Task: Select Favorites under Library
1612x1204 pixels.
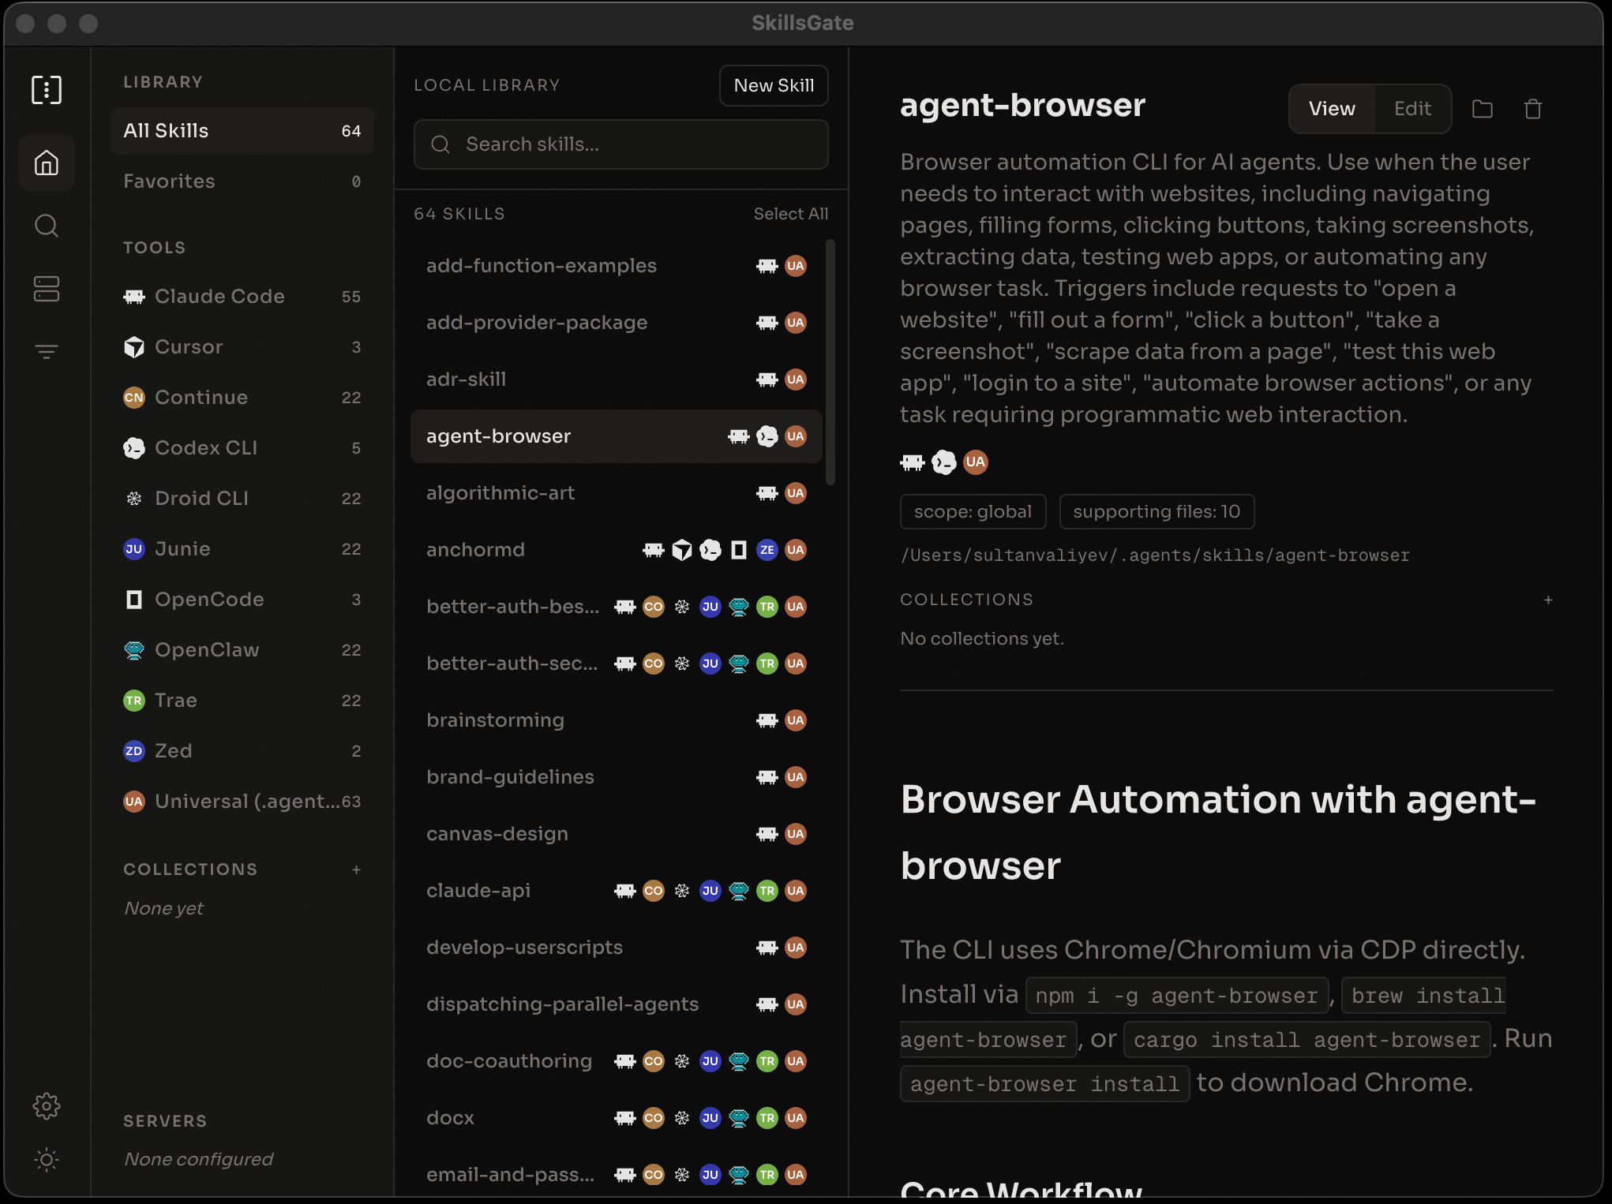Action: pyautogui.click(x=168, y=181)
